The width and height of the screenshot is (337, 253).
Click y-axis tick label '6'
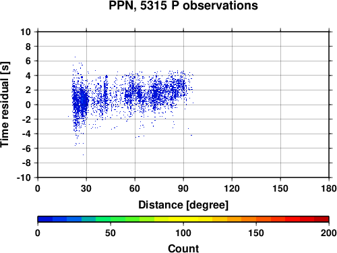[28, 61]
